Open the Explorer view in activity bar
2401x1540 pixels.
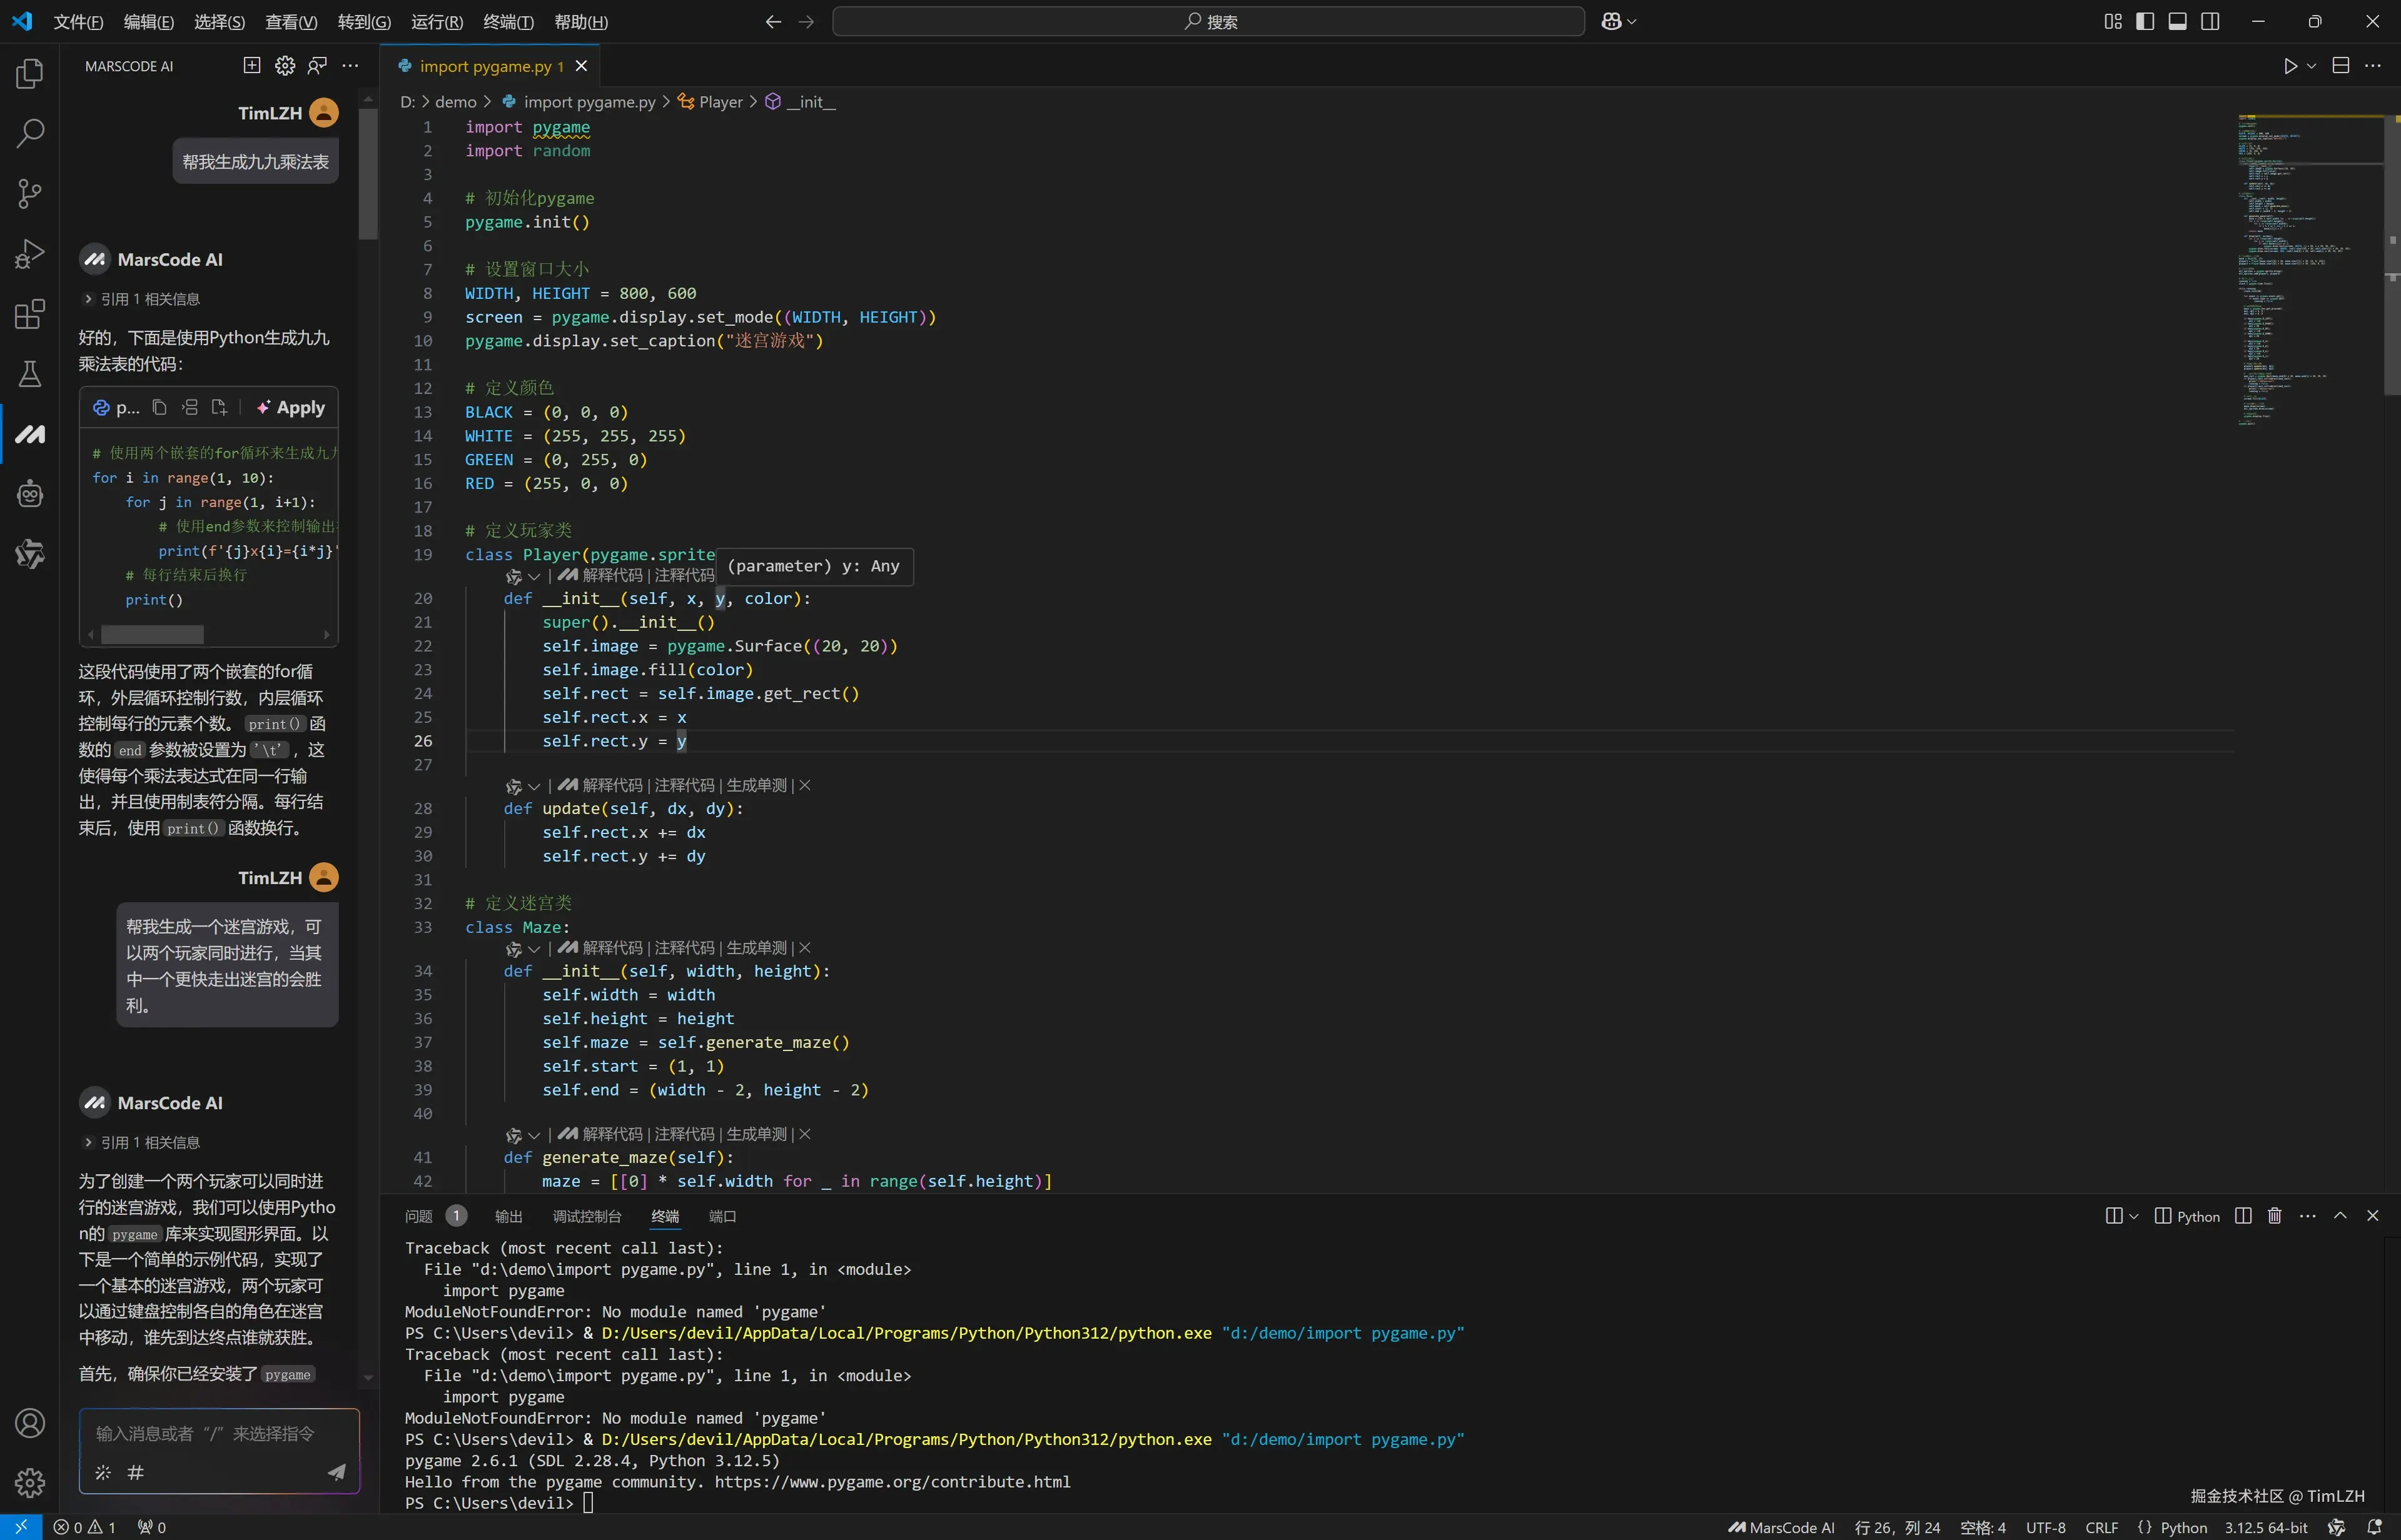[x=30, y=73]
